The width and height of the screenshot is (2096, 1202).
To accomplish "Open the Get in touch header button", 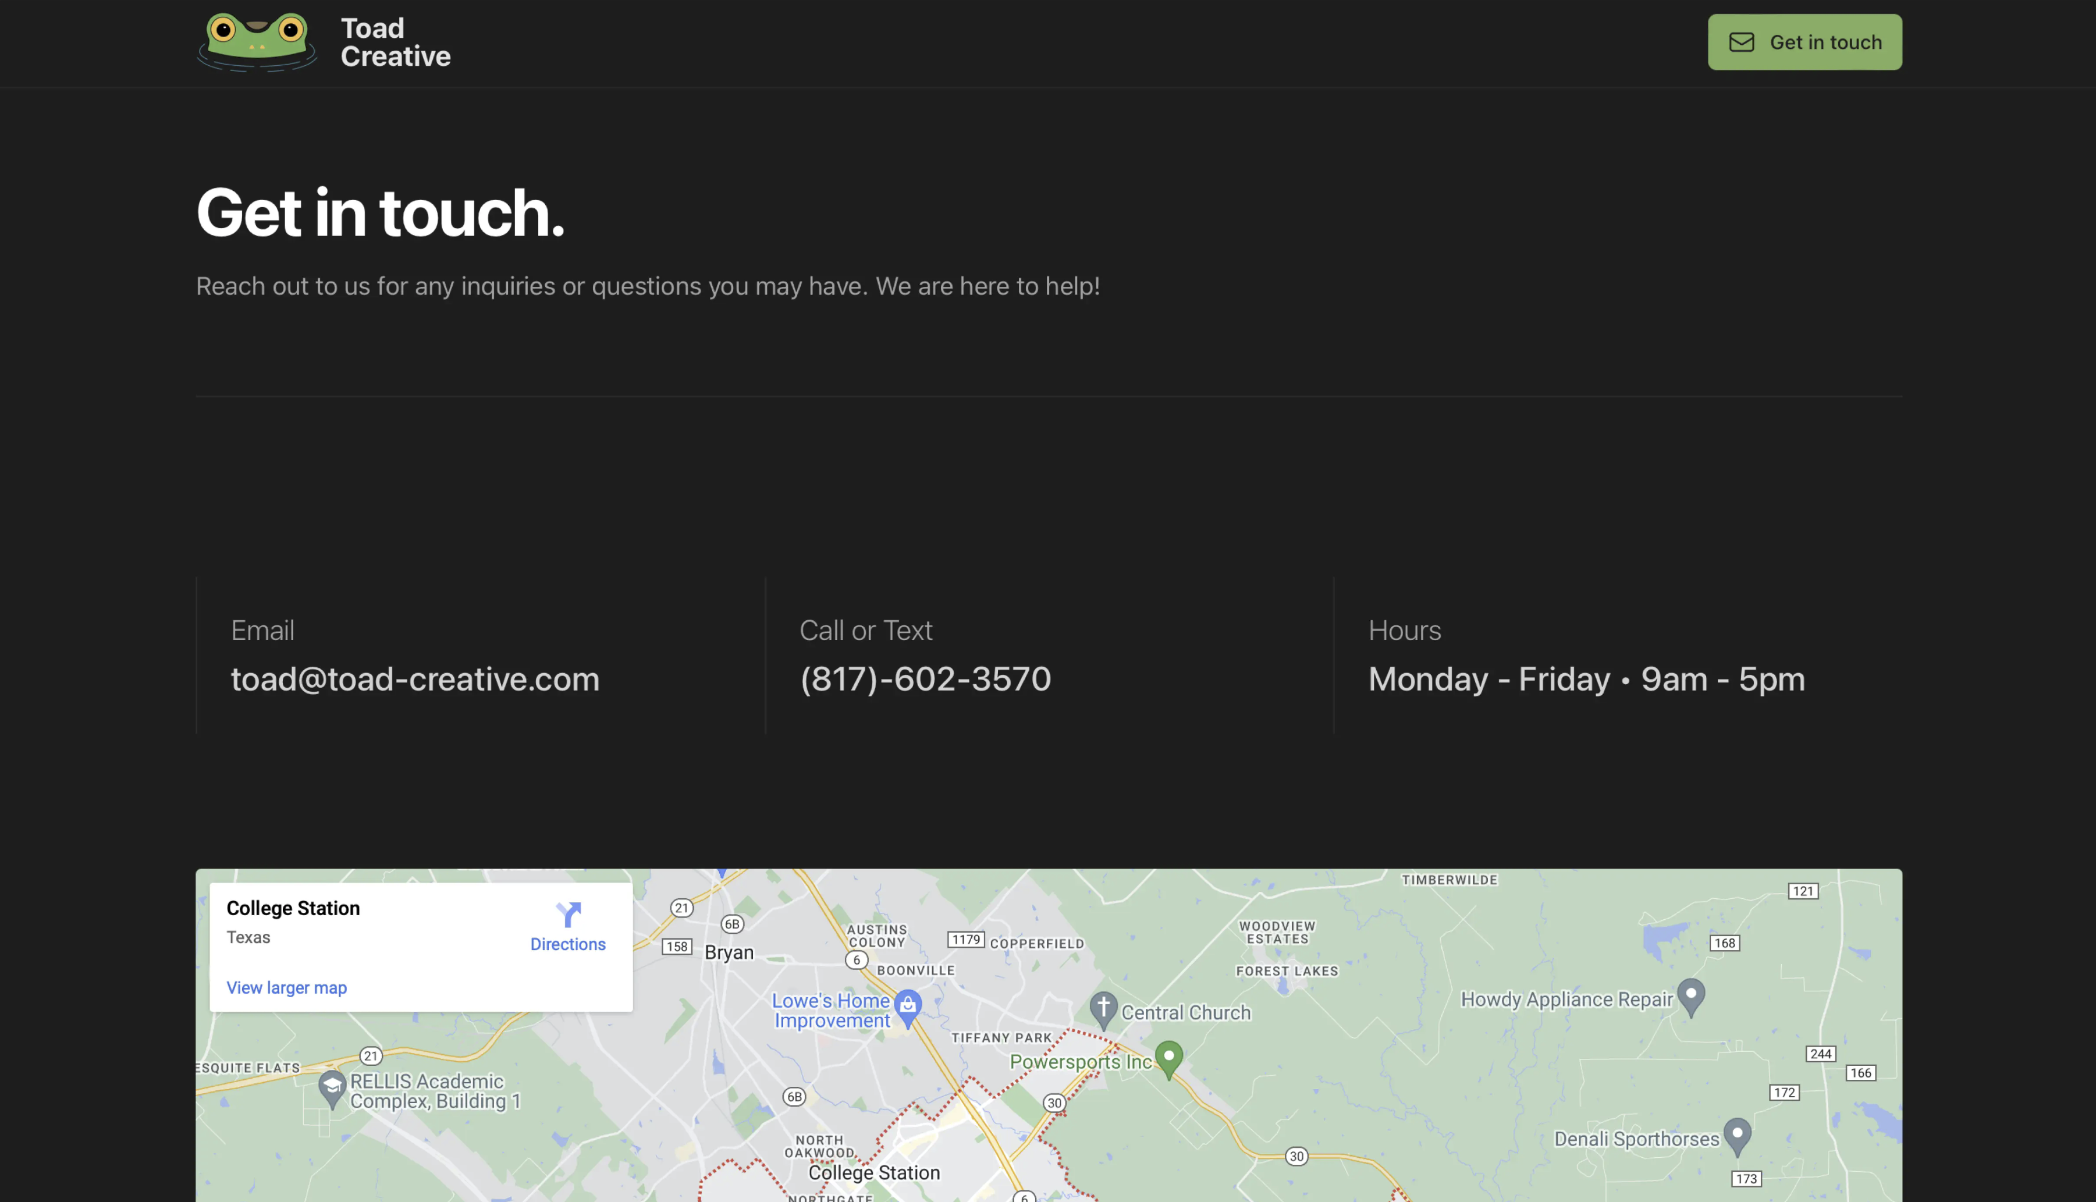I will click(1804, 42).
